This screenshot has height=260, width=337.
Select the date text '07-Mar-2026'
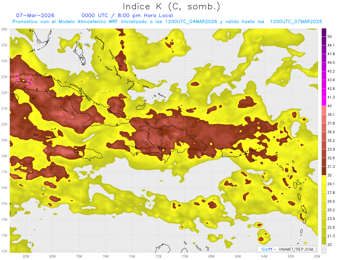tap(35, 15)
